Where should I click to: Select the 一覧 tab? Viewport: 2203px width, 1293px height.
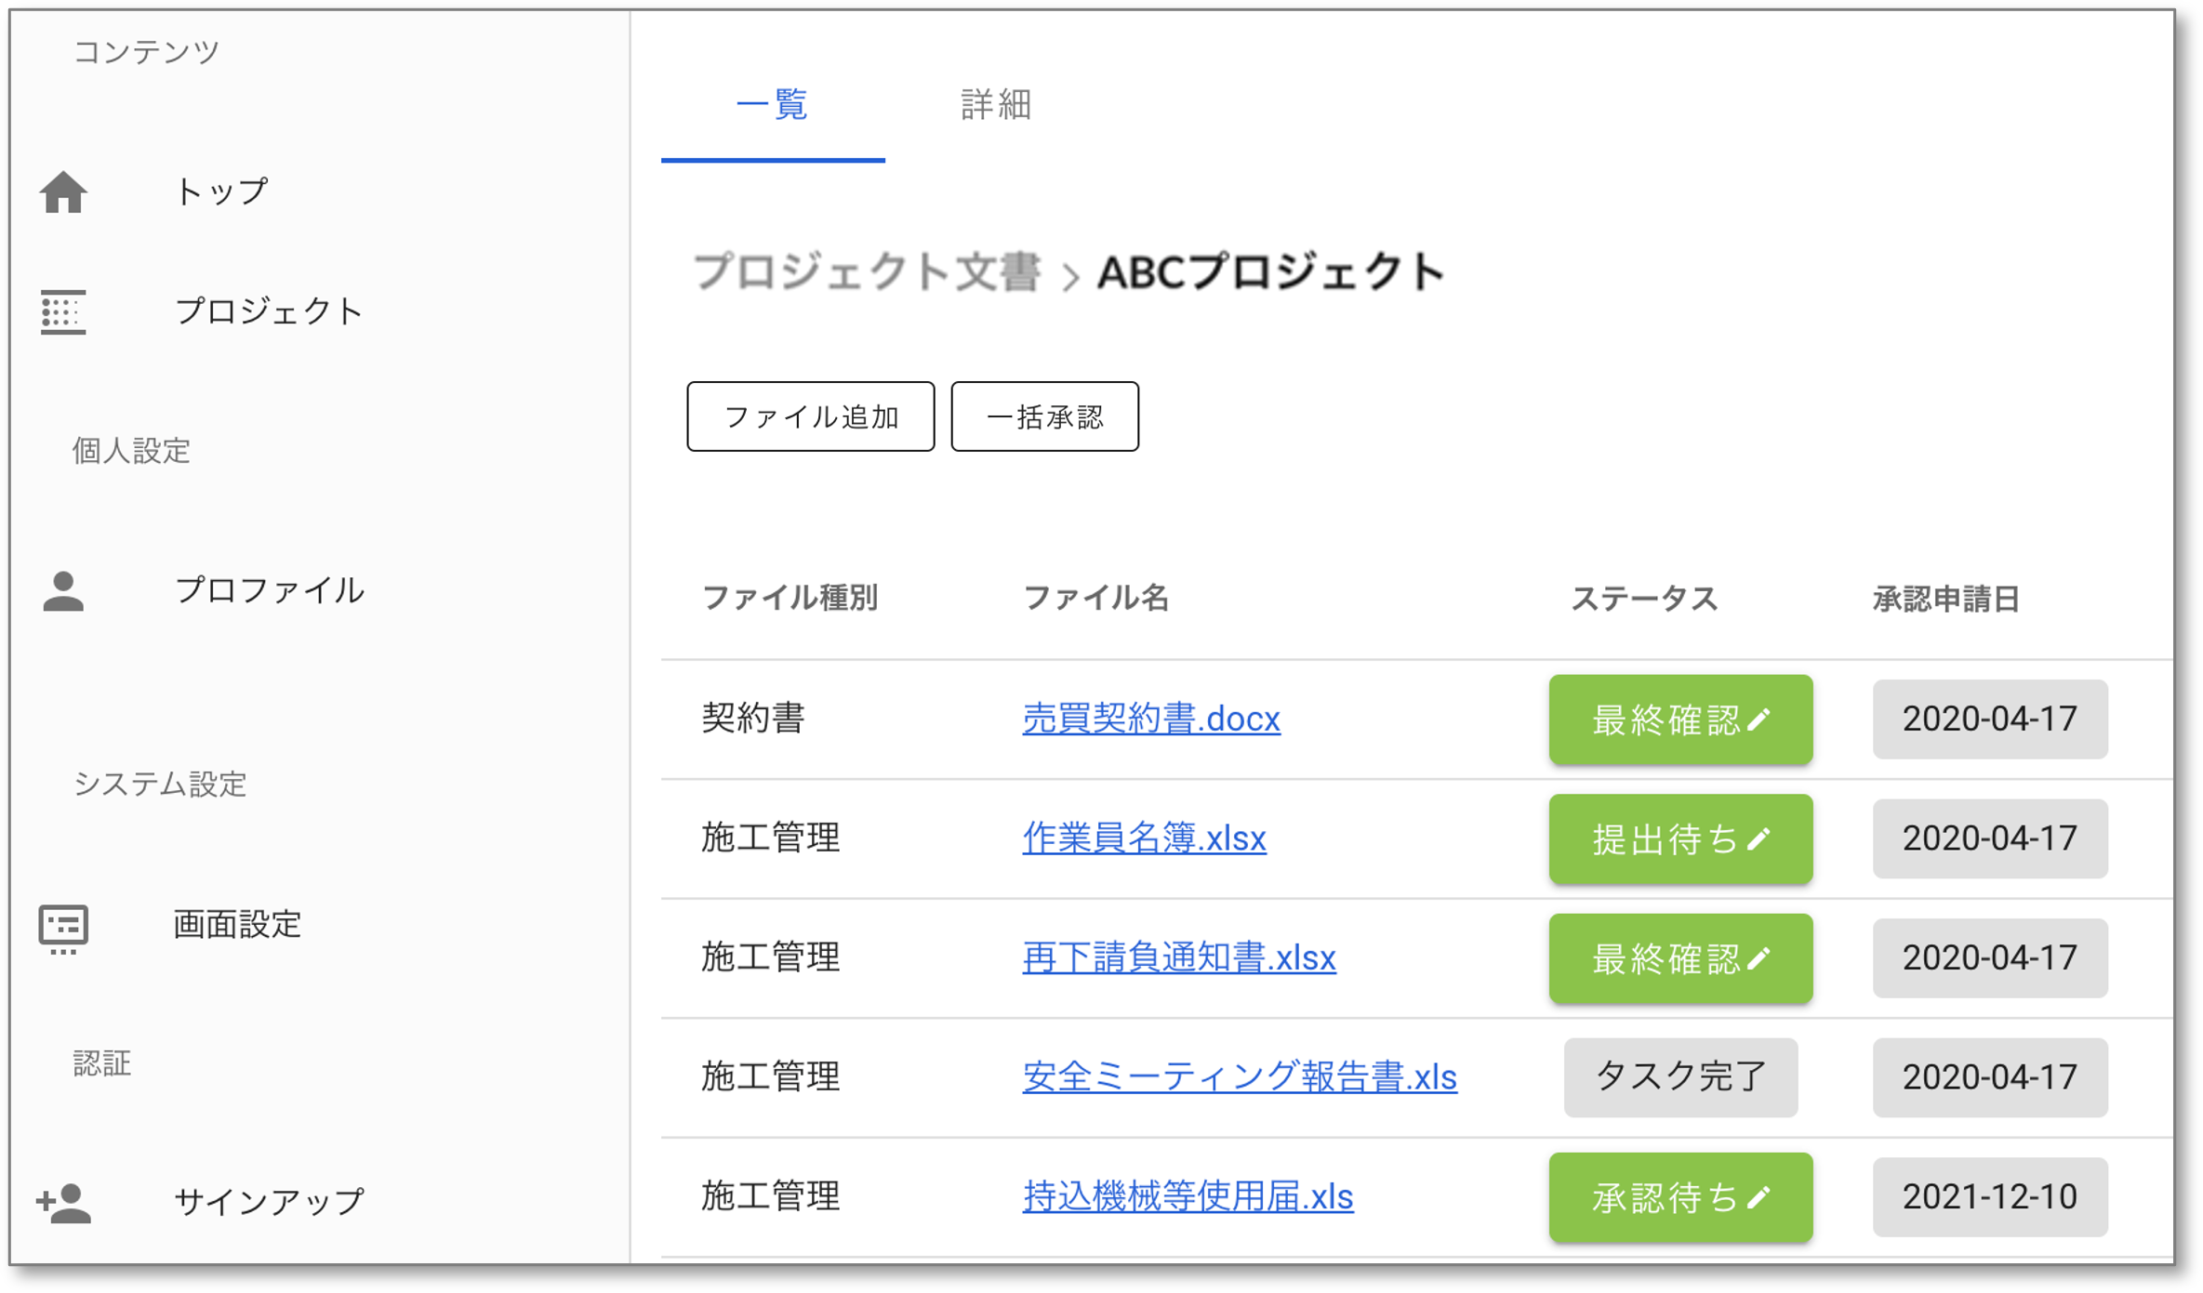click(x=772, y=104)
